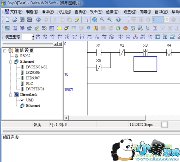180x162 pixels.
Task: Insert application instruction with F6 icon
Action: (x=75, y=37)
